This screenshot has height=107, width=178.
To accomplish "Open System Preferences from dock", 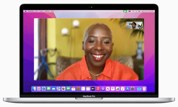I will pyautogui.click(x=132, y=89).
